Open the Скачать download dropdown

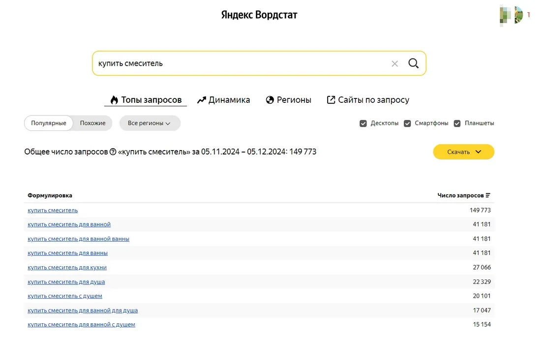click(x=463, y=152)
